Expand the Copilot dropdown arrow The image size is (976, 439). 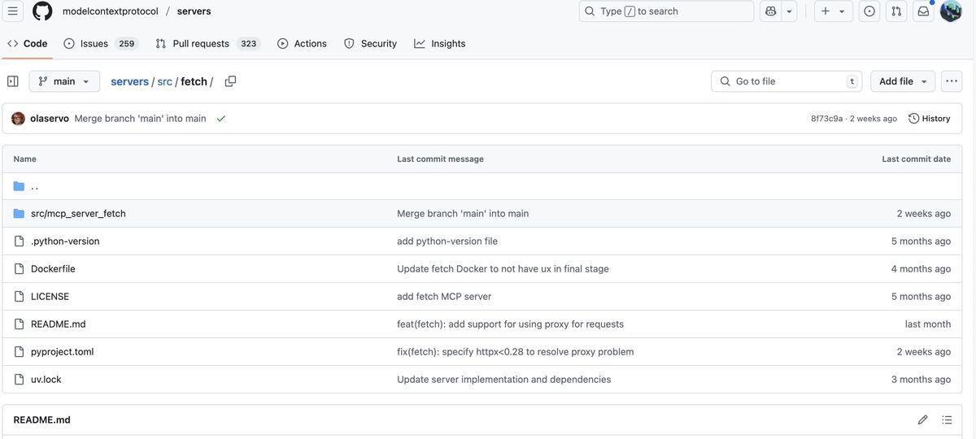(789, 11)
